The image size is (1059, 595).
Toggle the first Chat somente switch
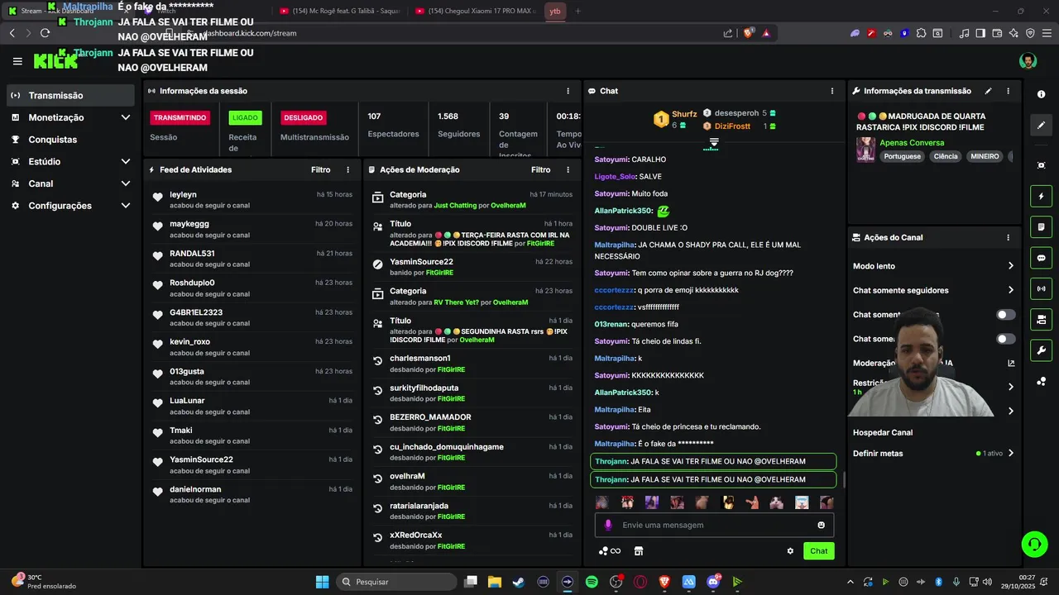tap(1006, 315)
